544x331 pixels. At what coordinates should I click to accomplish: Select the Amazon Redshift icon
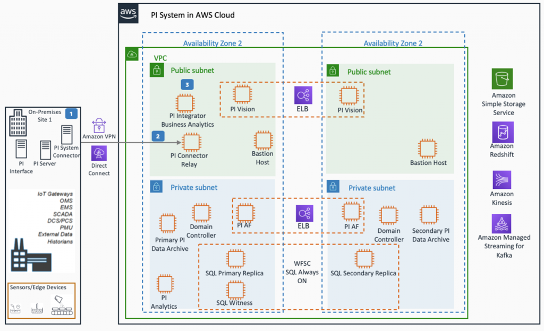[x=503, y=132]
